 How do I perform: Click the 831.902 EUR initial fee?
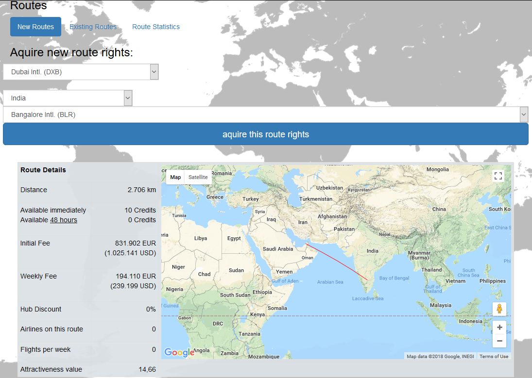click(136, 243)
